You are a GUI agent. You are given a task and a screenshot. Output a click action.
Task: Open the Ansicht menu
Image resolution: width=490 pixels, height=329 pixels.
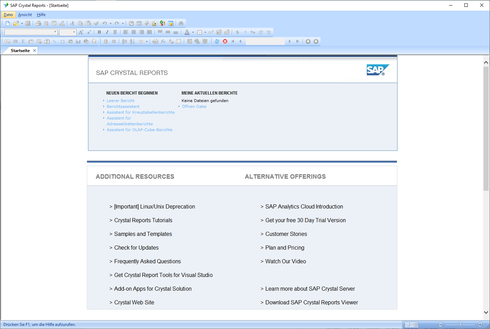[25, 15]
